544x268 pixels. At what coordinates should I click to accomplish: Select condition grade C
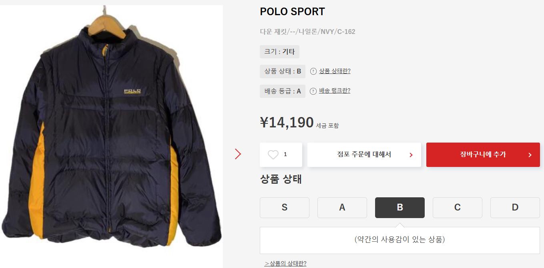pyautogui.click(x=458, y=208)
